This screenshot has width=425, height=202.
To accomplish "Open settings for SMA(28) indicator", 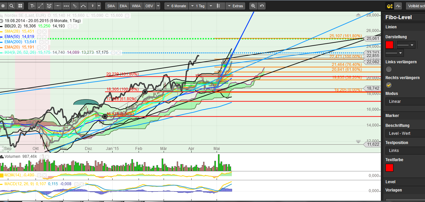I will [39, 31].
